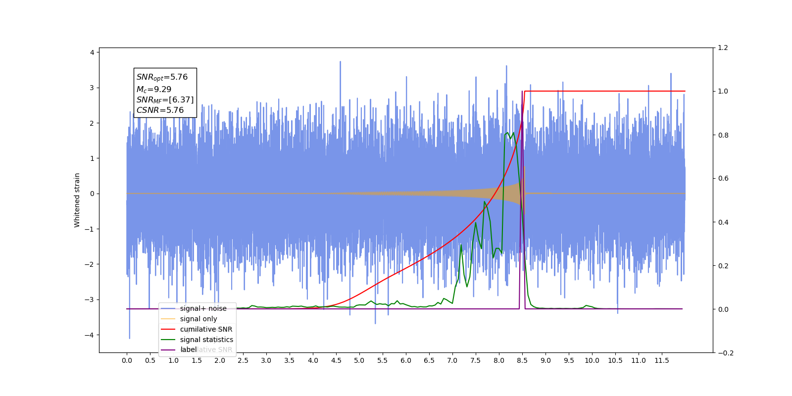The height and width of the screenshot is (396, 792).
Task: Click the 'cumilative SNR' legend label
Action: [206, 329]
